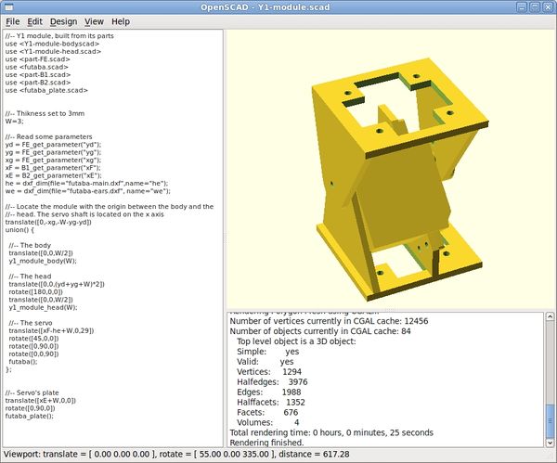Click the Viewport status bar text
Image resolution: width=557 pixels, height=463 pixels.
click(x=176, y=455)
